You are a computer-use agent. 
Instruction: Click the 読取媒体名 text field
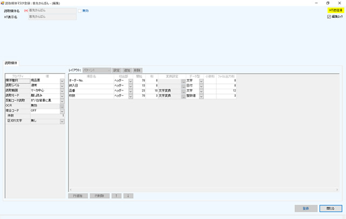click(53, 11)
